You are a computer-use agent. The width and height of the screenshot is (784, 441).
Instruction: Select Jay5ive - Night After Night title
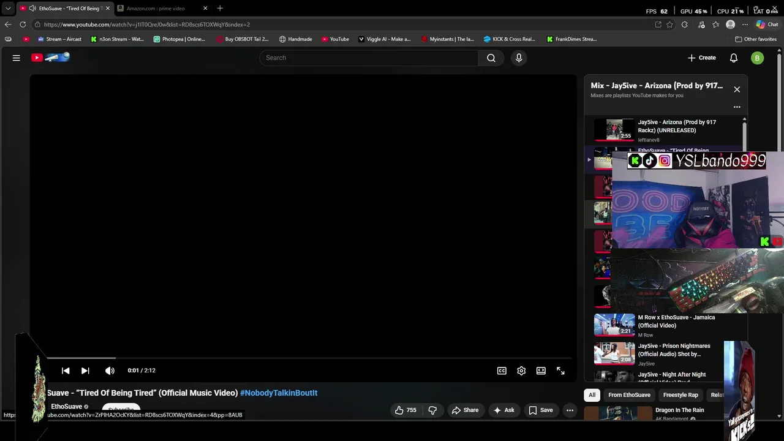[672, 374]
